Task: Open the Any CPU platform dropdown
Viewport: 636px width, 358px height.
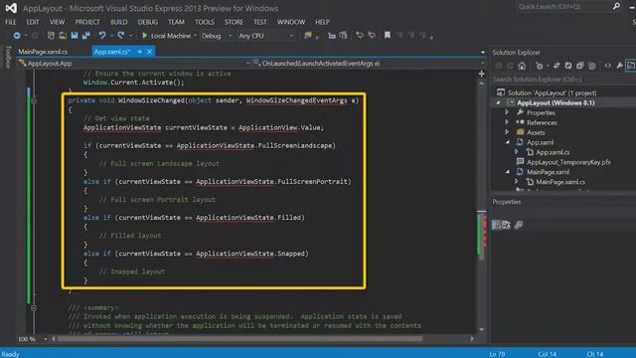Action: pyautogui.click(x=291, y=36)
